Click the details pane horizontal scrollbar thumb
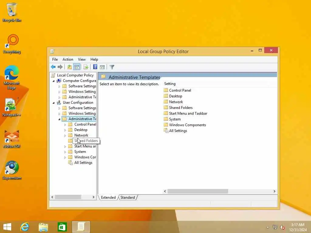The image size is (311, 233). 198,191
